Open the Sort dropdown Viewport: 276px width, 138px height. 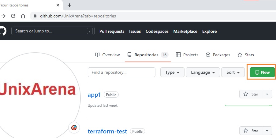point(233,72)
